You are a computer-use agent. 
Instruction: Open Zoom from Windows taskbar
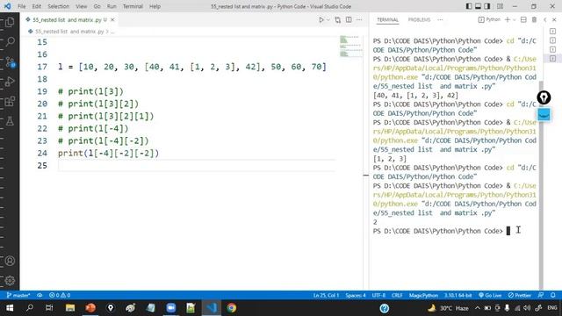[171, 308]
